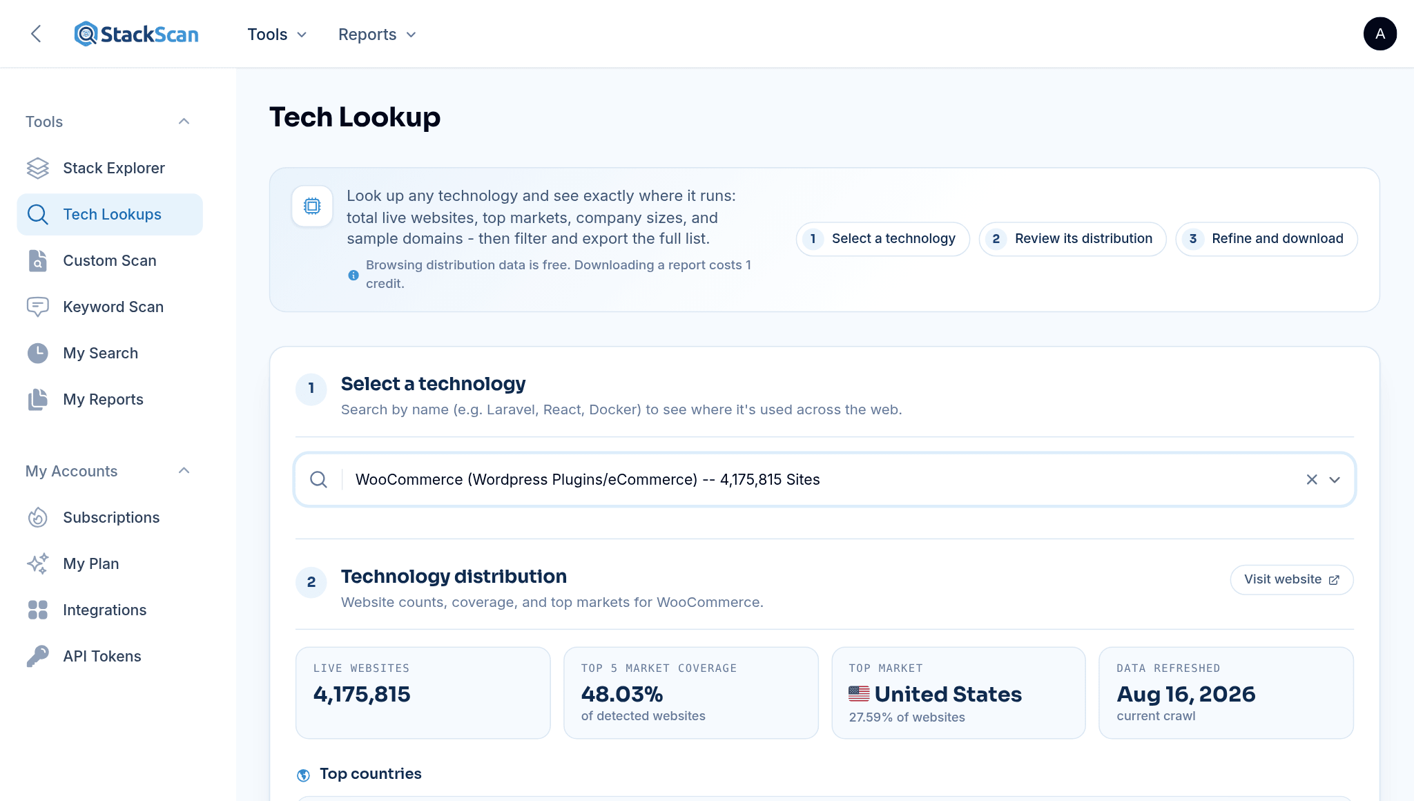
Task: Click the globe icon beside Top countries
Action: pos(303,775)
